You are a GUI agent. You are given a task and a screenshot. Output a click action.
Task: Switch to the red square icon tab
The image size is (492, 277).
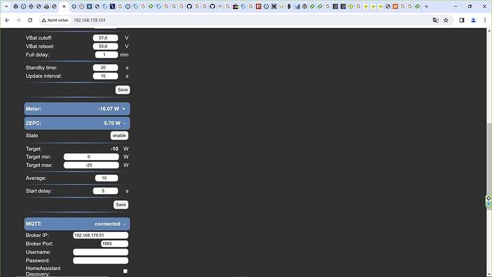pyautogui.click(x=258, y=6)
